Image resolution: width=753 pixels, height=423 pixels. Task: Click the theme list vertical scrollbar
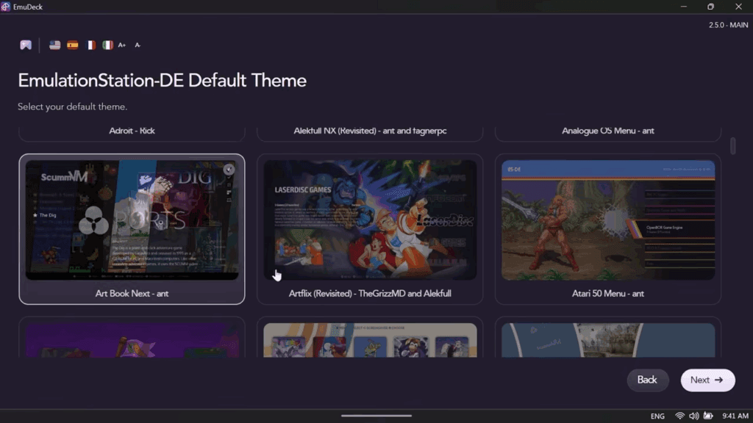tap(732, 145)
